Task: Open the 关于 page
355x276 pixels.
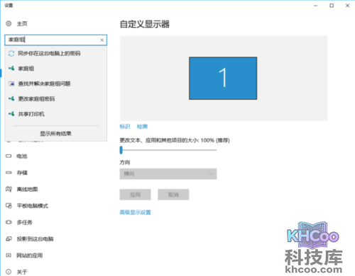Action: pos(22,272)
